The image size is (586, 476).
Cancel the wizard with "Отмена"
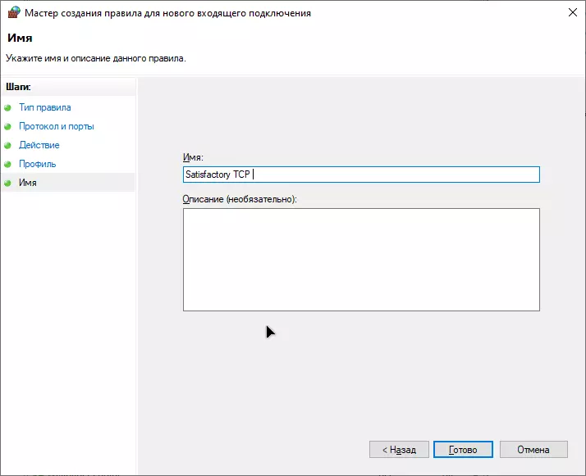point(532,450)
